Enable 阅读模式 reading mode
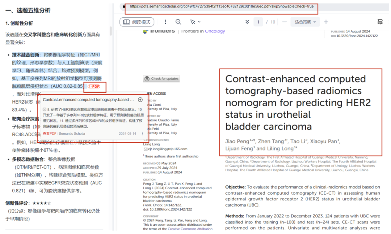 (137, 22)
